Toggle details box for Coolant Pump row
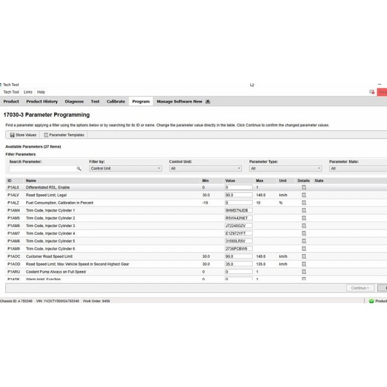387x387 pixels. pos(304,272)
